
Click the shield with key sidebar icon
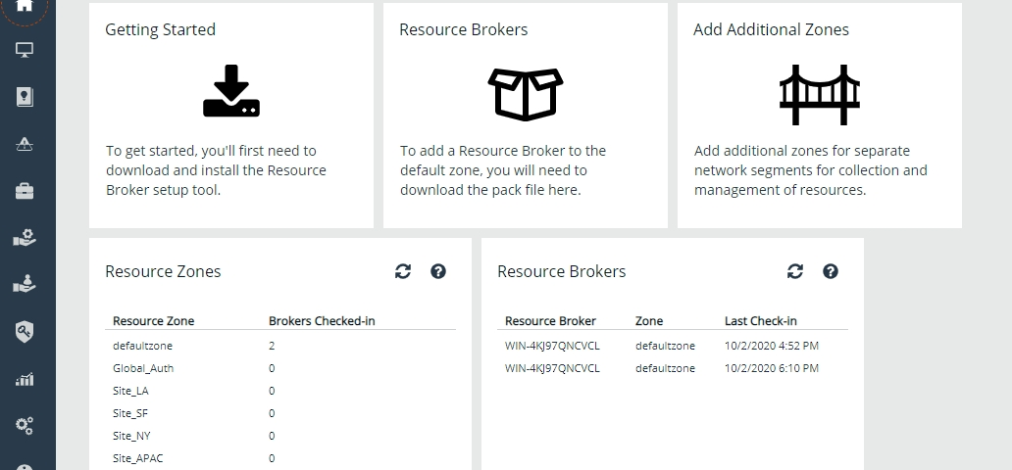[25, 332]
